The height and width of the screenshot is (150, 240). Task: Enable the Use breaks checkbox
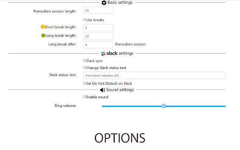point(85,20)
